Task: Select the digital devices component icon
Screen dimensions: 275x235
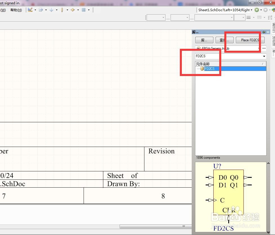Action: click(x=62, y=10)
